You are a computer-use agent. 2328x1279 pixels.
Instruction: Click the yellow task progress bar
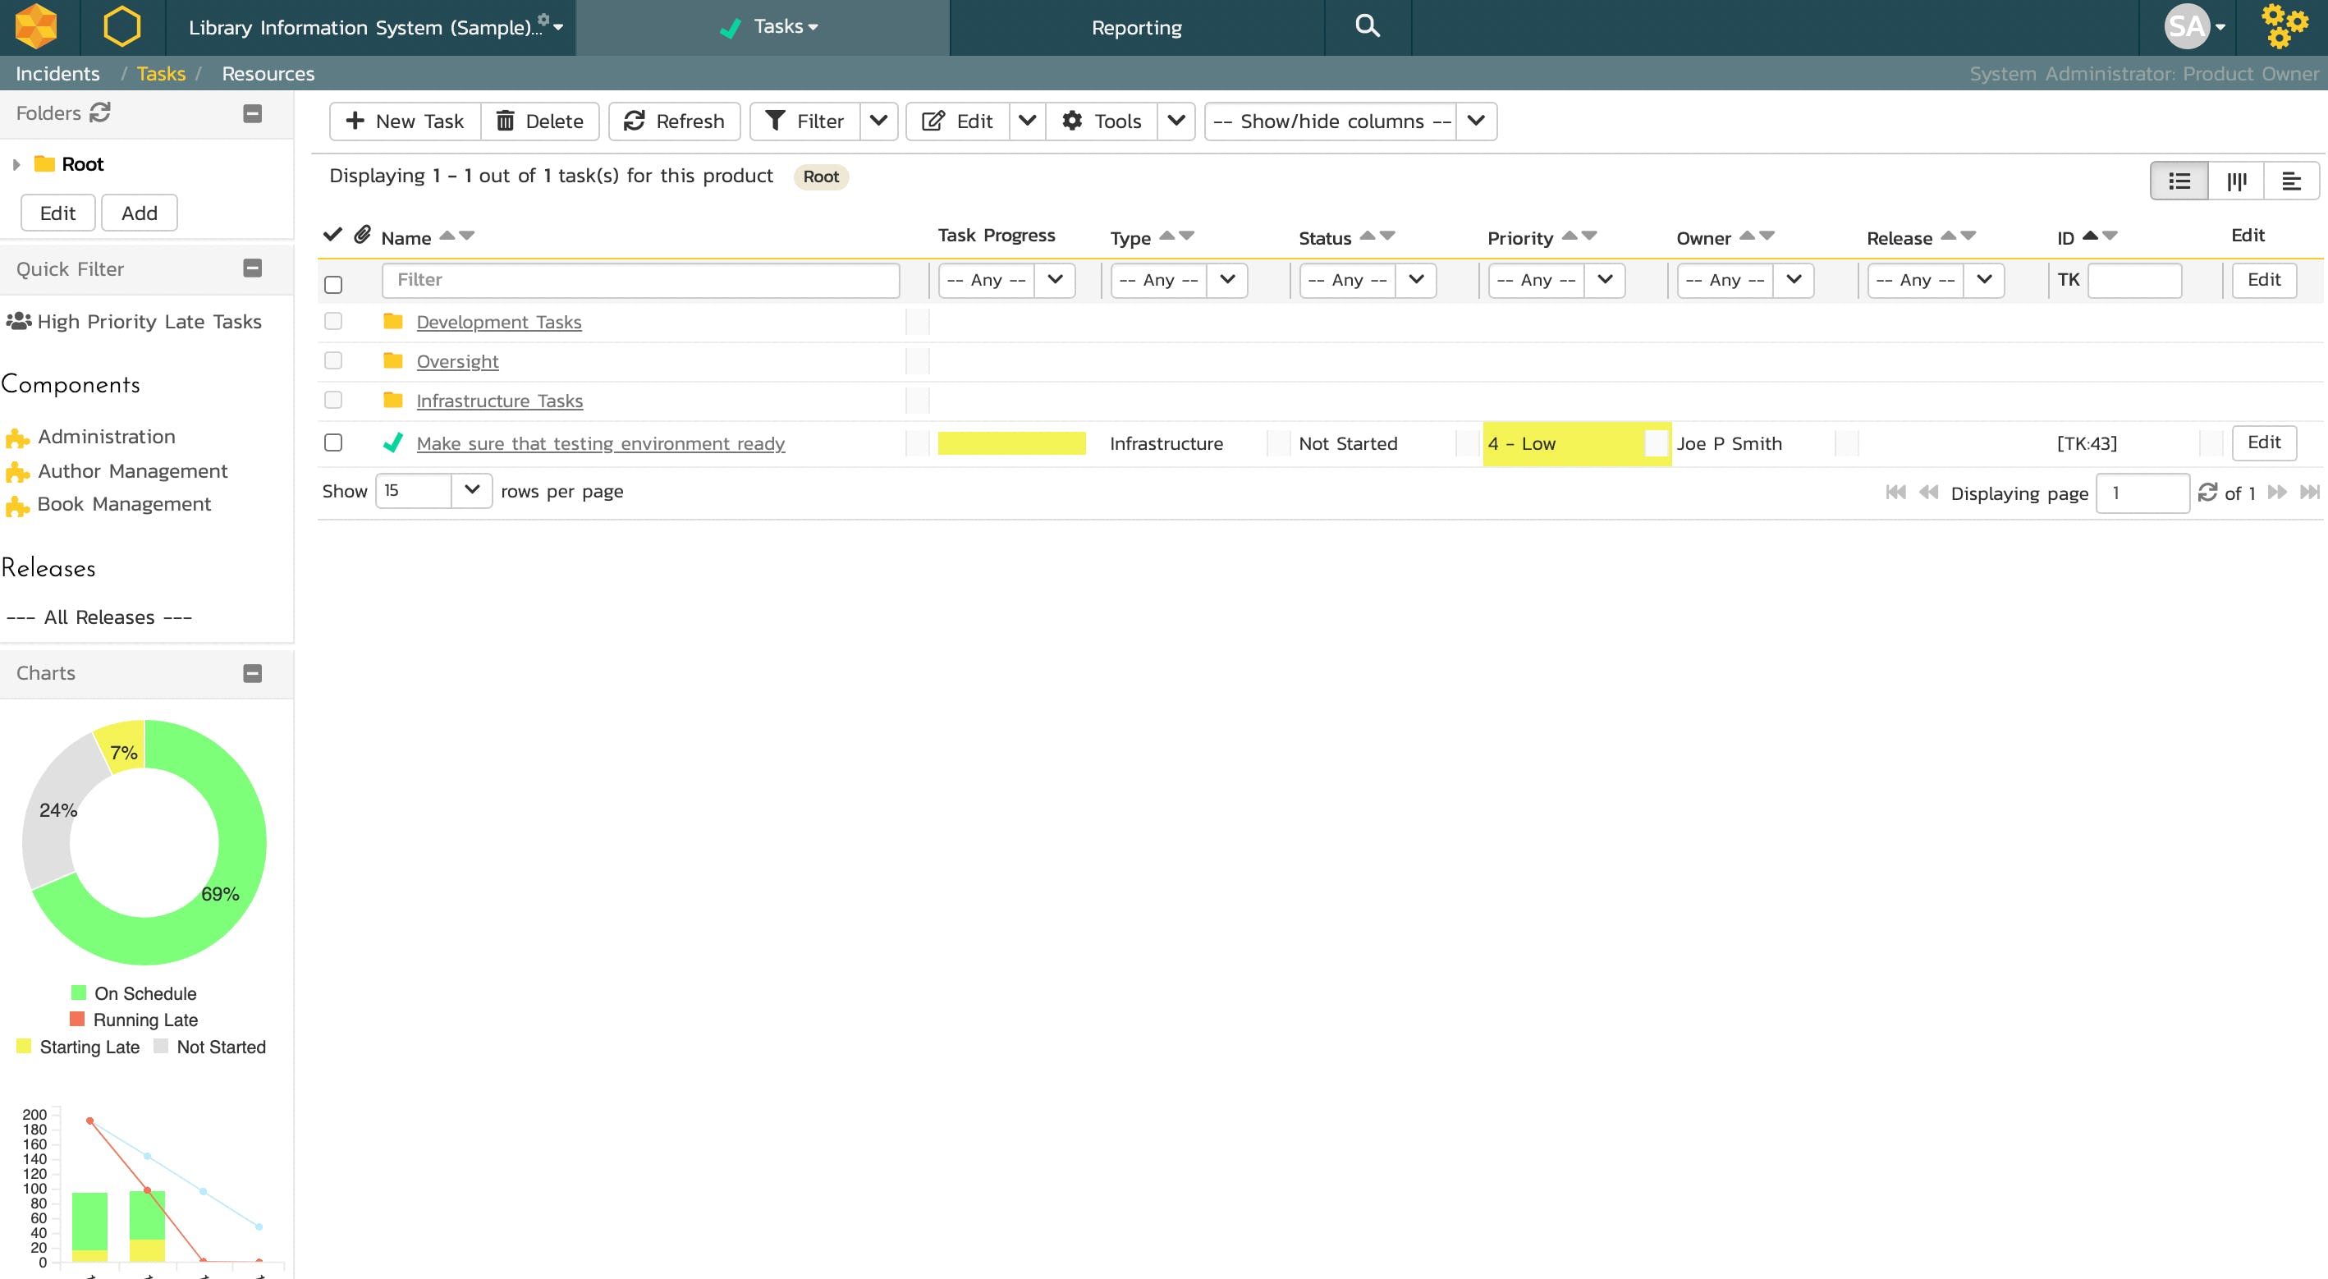pyautogui.click(x=1011, y=443)
